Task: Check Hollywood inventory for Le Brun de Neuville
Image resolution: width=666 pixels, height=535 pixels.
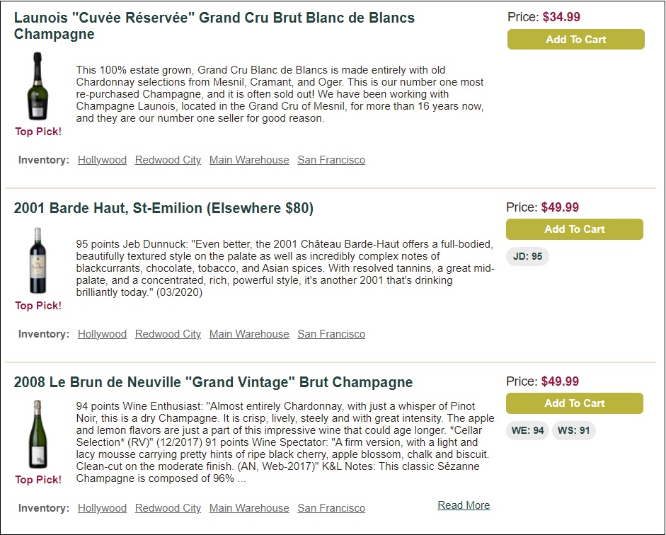Action: [102, 508]
